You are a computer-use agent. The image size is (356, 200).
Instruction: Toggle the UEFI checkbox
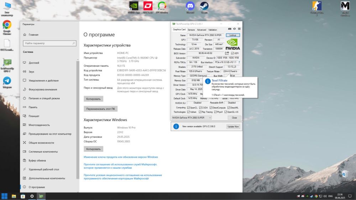tap(232, 53)
